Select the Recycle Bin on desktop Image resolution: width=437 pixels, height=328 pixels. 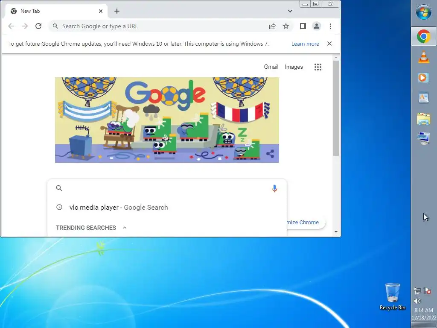tap(393, 296)
